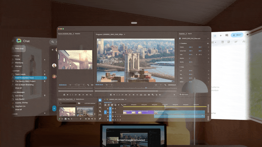Open Search tab beside Properties
Viewport: 262px width, 147px height.
(x=190, y=34)
